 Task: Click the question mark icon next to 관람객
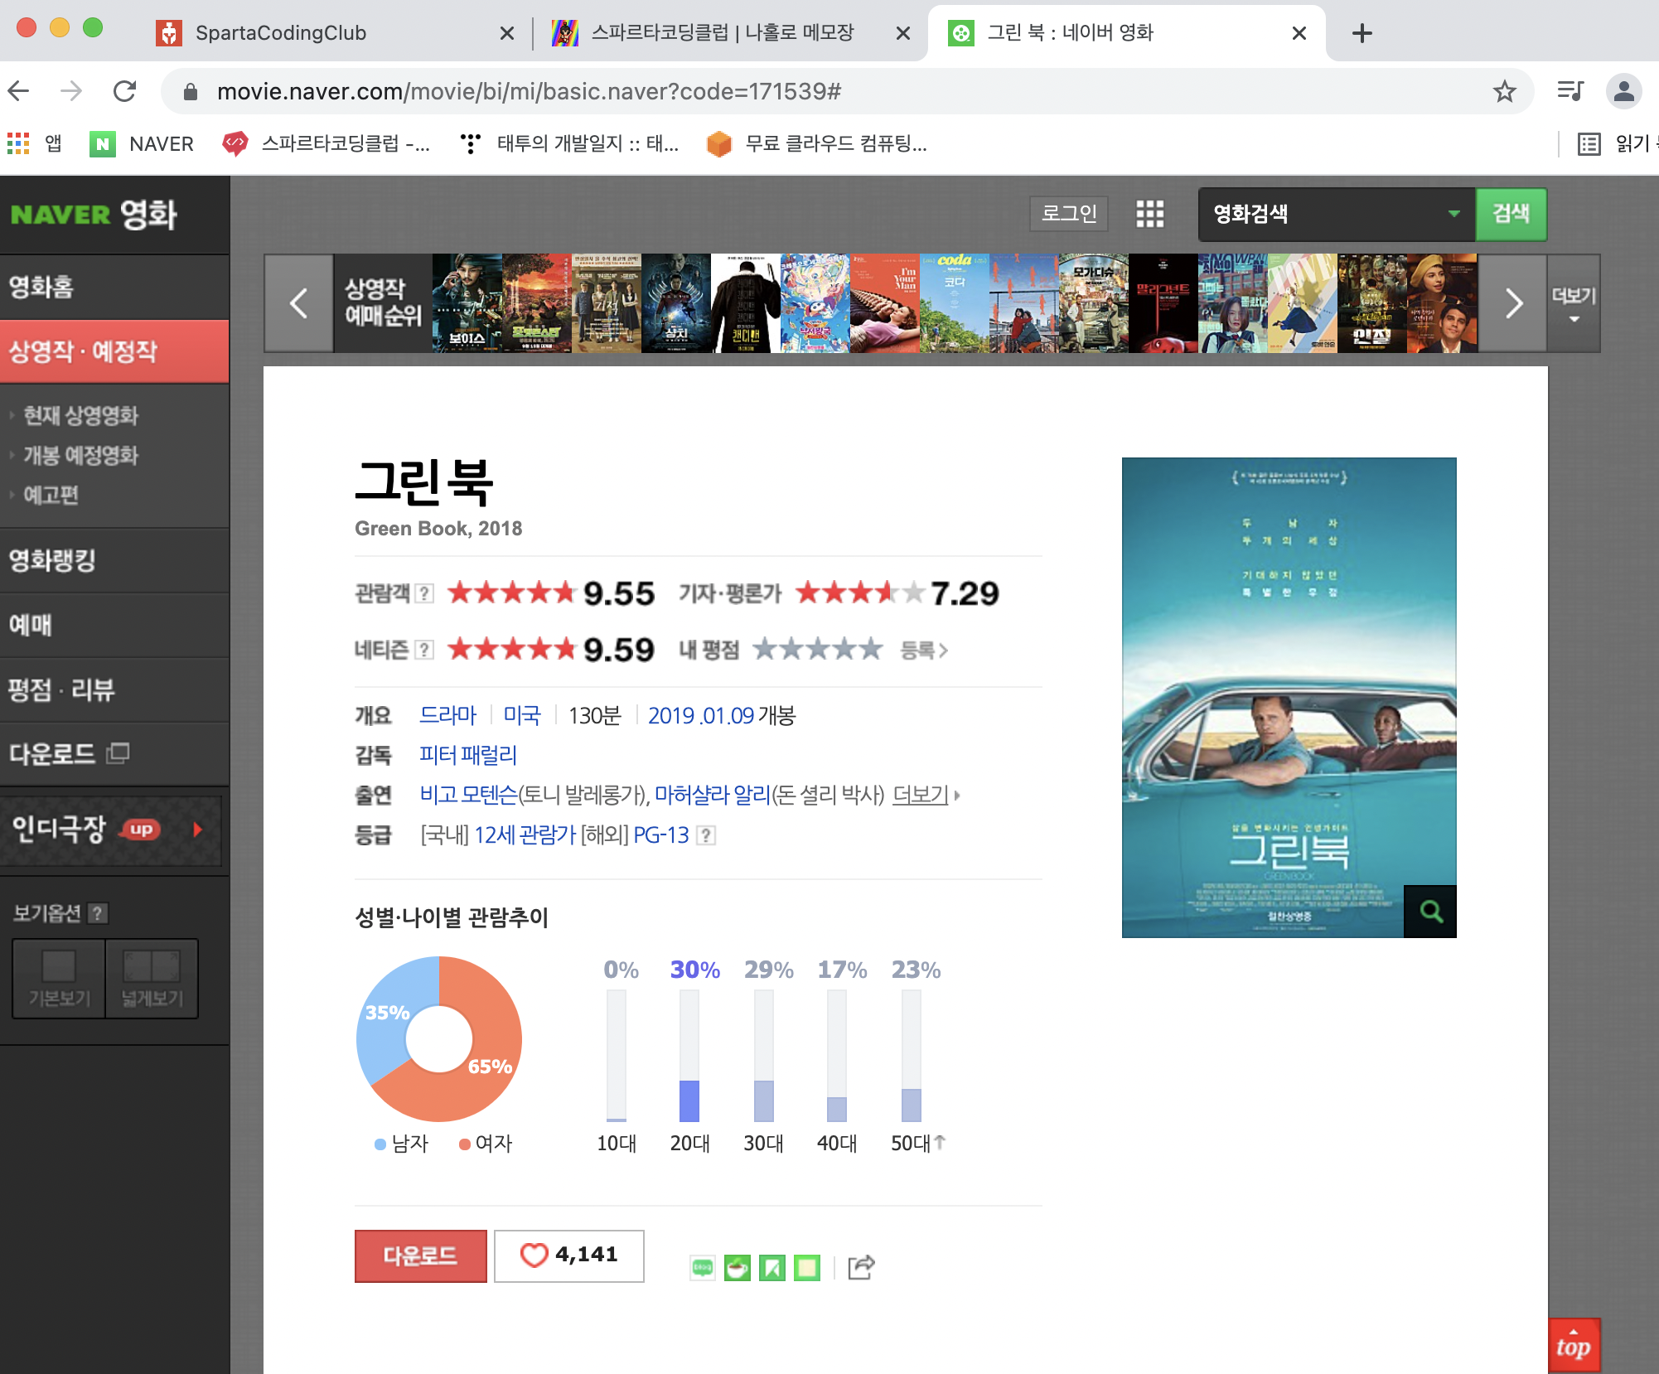(x=424, y=593)
